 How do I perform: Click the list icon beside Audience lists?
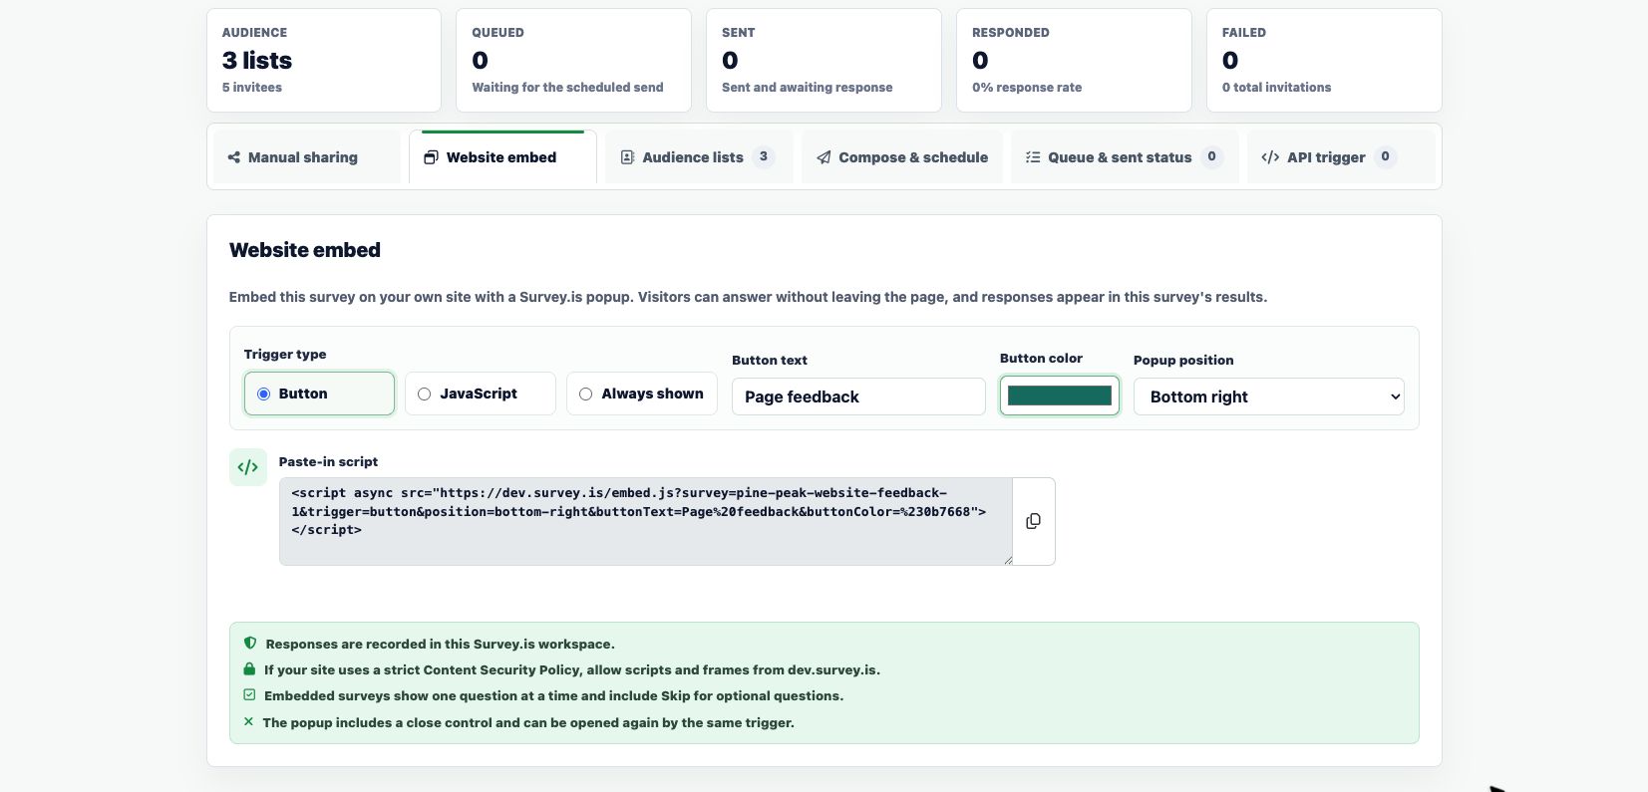coord(627,157)
